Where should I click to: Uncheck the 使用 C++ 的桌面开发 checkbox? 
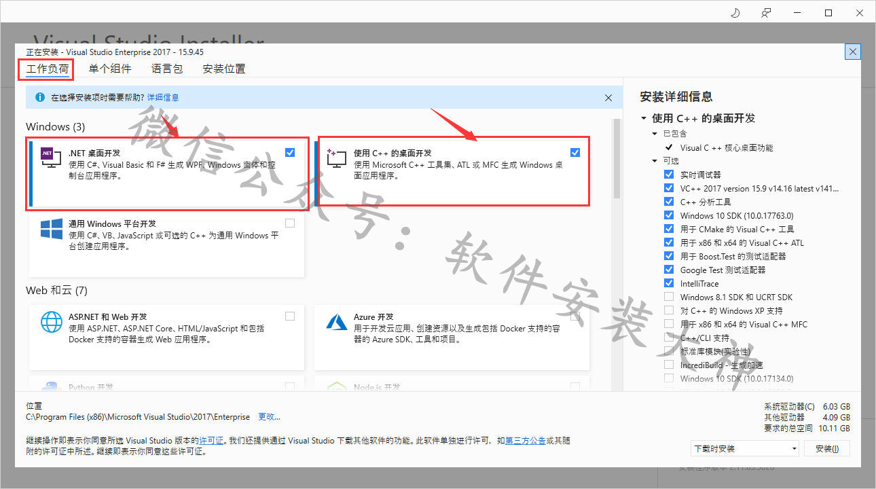[575, 152]
